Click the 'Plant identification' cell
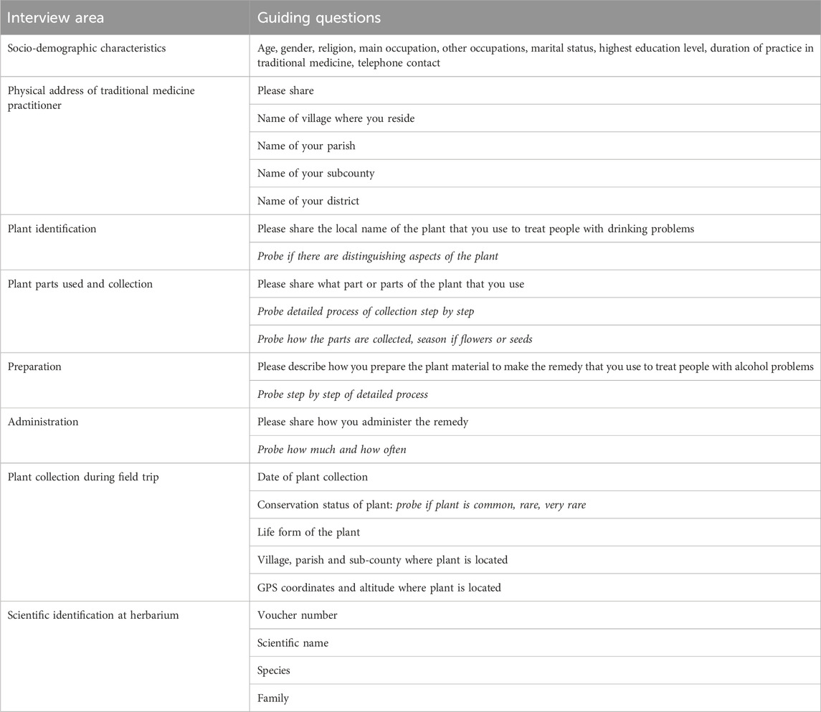The height and width of the screenshot is (712, 821). click(x=125, y=242)
